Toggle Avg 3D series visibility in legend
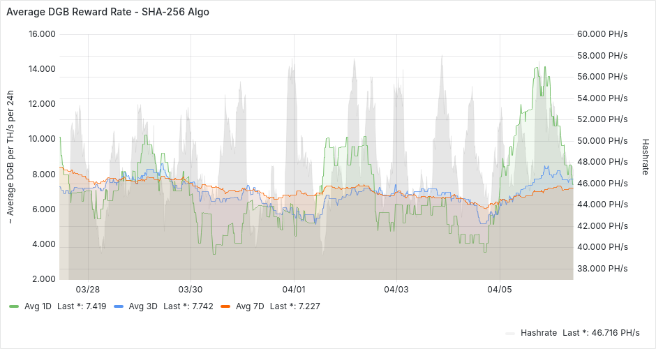This screenshot has height=349, width=656. 143,306
